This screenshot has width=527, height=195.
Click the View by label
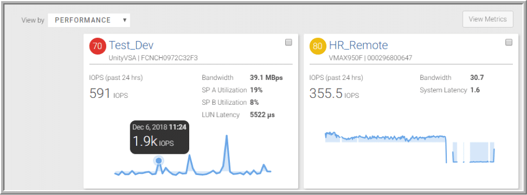pos(33,21)
